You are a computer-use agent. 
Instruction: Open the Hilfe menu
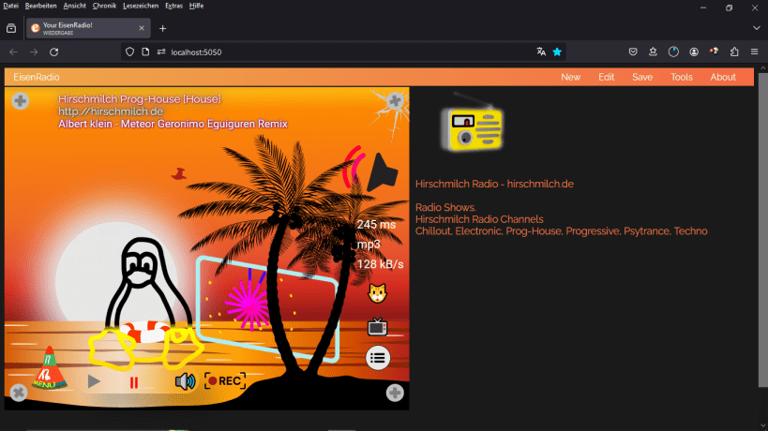196,6
